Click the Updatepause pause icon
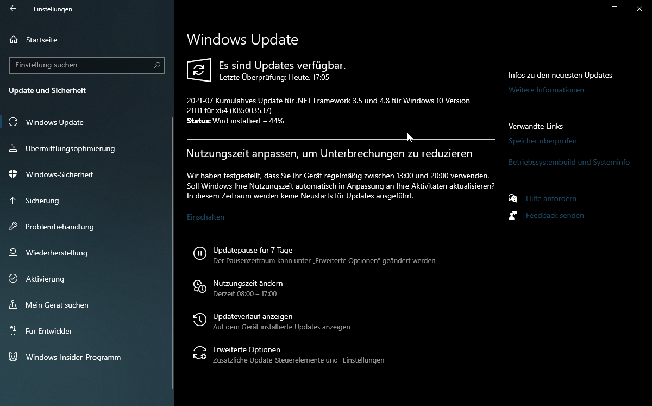The height and width of the screenshot is (406, 652). coord(199,253)
